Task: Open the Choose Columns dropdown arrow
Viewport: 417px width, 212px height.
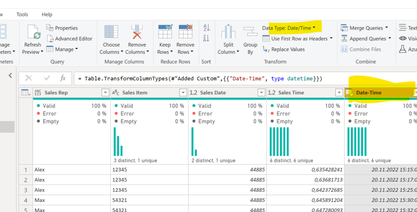Action: [x=122, y=52]
